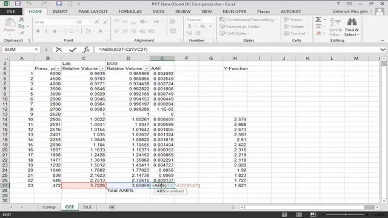Select row 13 header

5,114
